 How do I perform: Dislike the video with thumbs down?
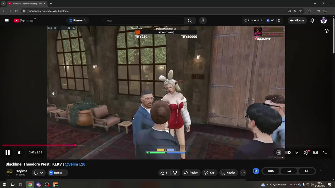point(175,173)
